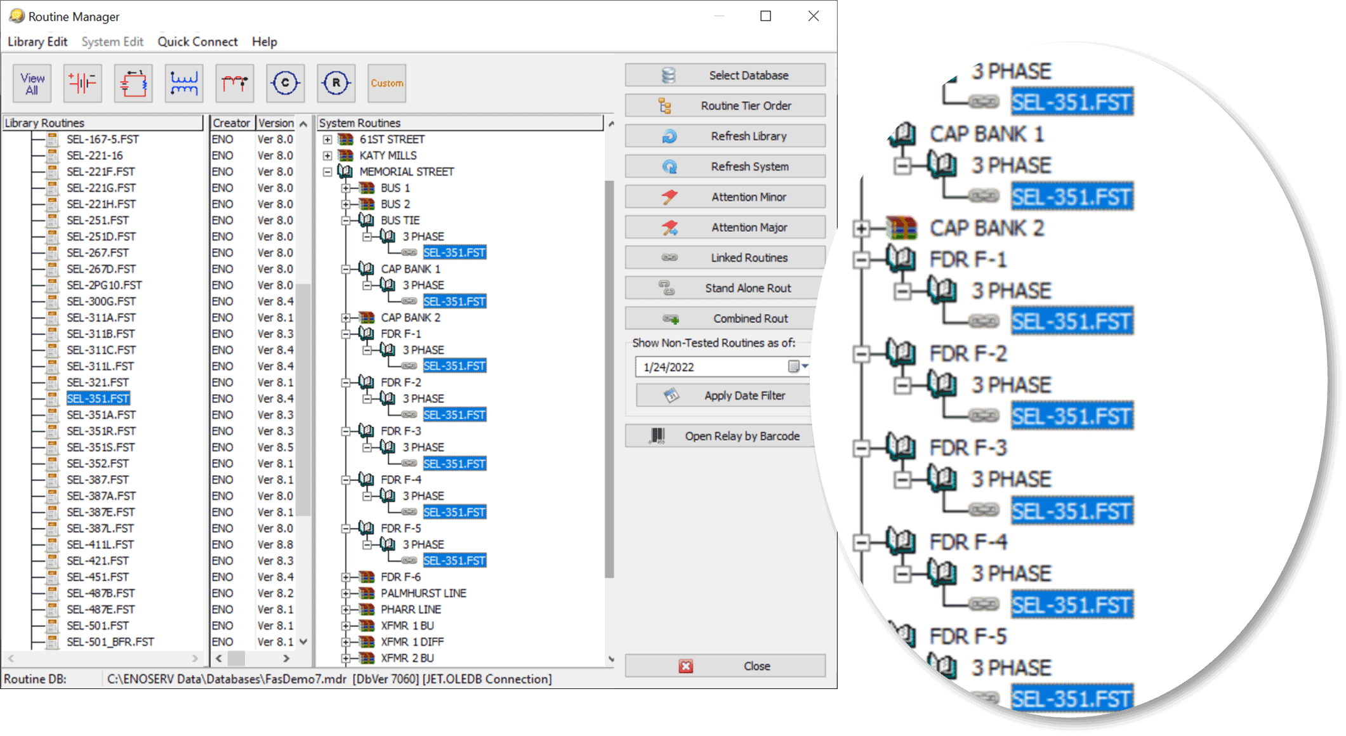Select the circled R filter icon
1346x736 pixels.
click(x=336, y=83)
